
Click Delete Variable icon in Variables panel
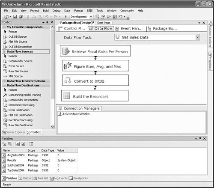(x=10, y=144)
